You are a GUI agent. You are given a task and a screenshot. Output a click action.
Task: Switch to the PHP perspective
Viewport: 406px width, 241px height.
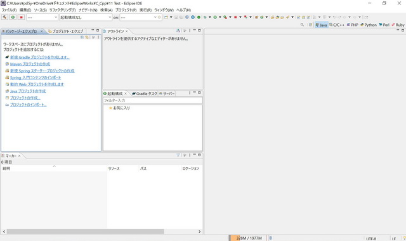pyautogui.click(x=353, y=25)
